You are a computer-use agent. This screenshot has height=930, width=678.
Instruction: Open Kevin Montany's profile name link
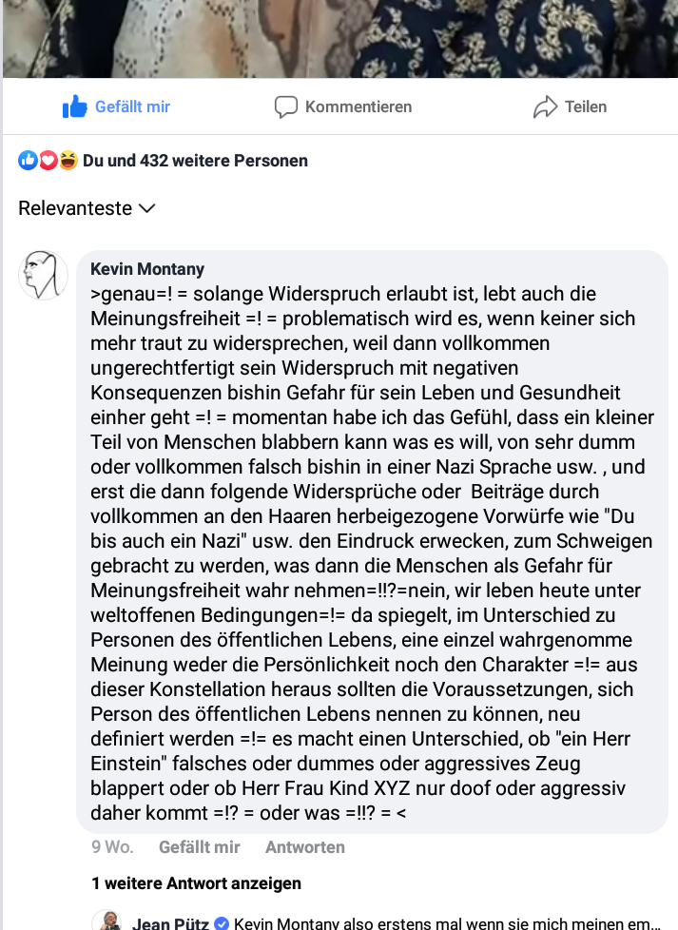(147, 269)
